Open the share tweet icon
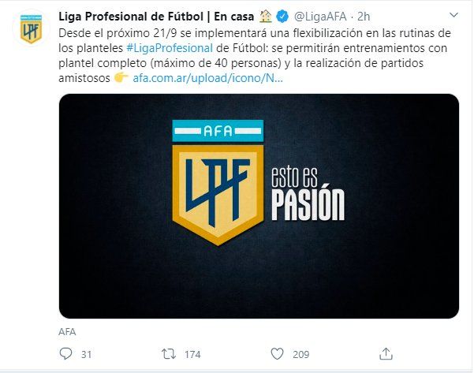Image resolution: width=474 pixels, height=373 pixels. 386,353
